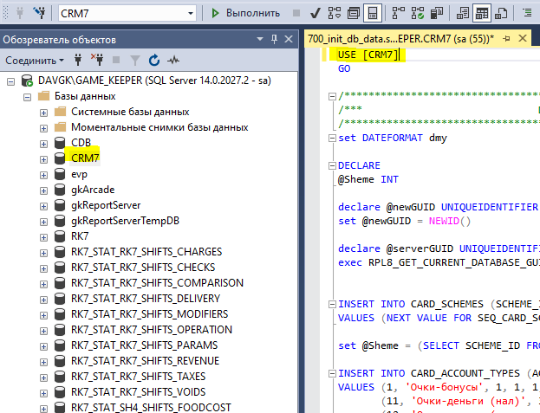Image resolution: width=540 pixels, height=413 pixels.
Task: Collapse INSERT INTO CARD_ACCOUNT_TYPES outline region
Action: click(x=332, y=373)
